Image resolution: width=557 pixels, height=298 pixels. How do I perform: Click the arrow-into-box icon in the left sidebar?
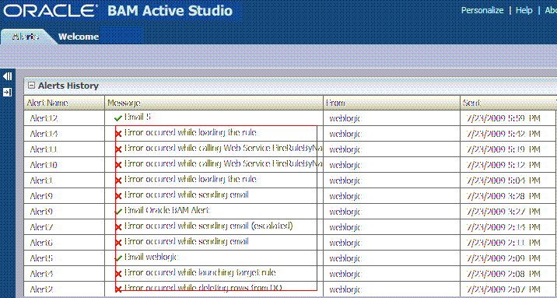click(x=8, y=93)
